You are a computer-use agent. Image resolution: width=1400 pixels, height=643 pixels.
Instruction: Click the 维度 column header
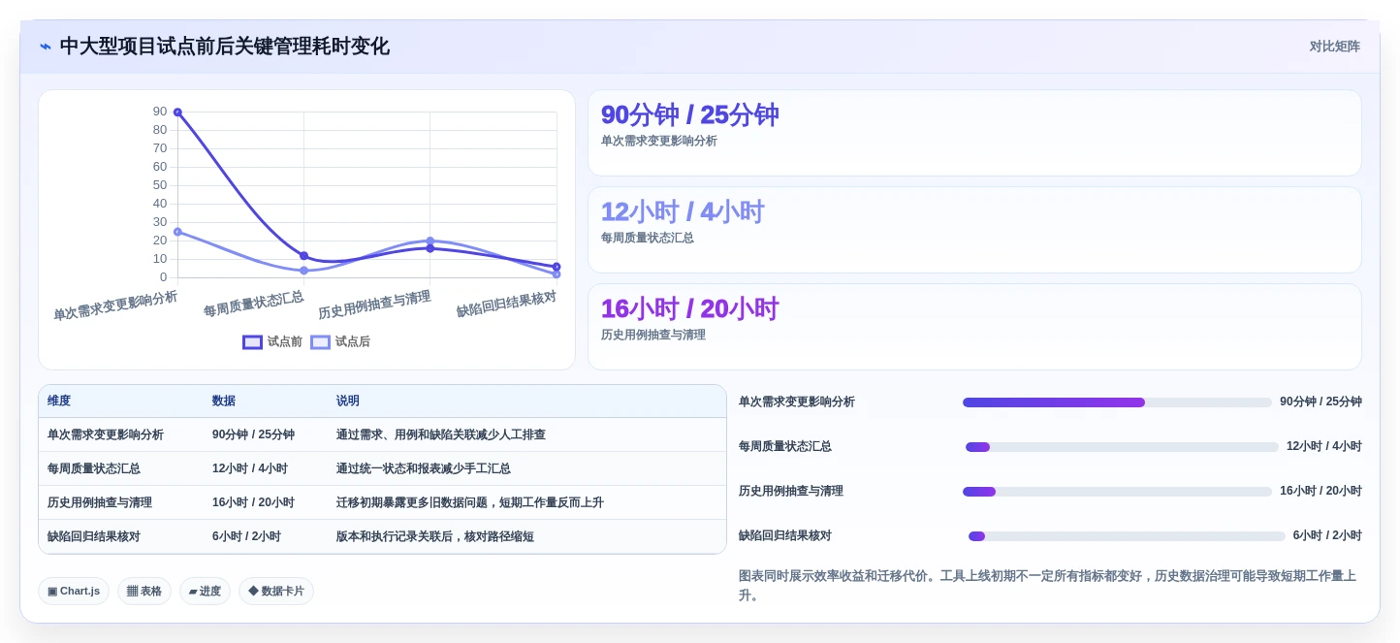(59, 401)
